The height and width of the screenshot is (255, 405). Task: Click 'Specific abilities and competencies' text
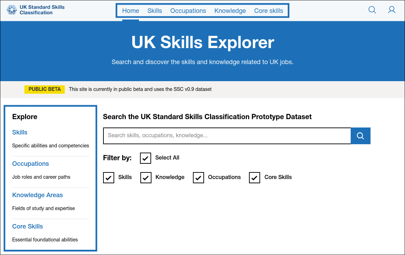click(x=50, y=146)
